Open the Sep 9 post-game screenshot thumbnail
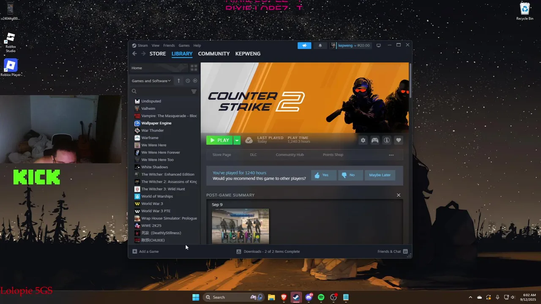The image size is (541, 304). 240,226
